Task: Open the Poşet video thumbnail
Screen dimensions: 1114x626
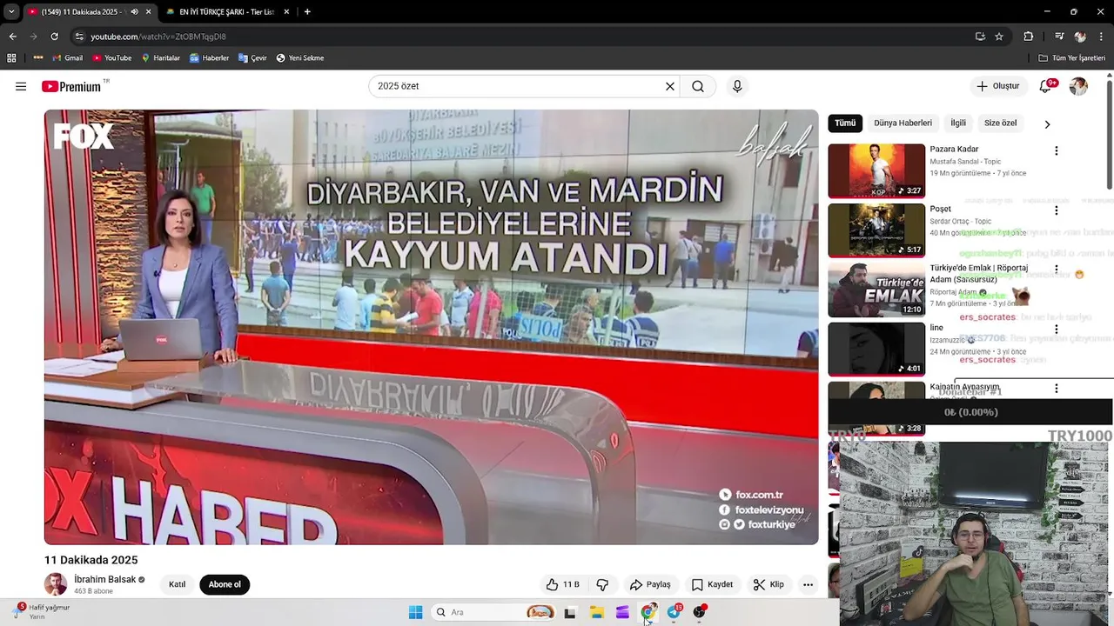Action: (x=876, y=230)
